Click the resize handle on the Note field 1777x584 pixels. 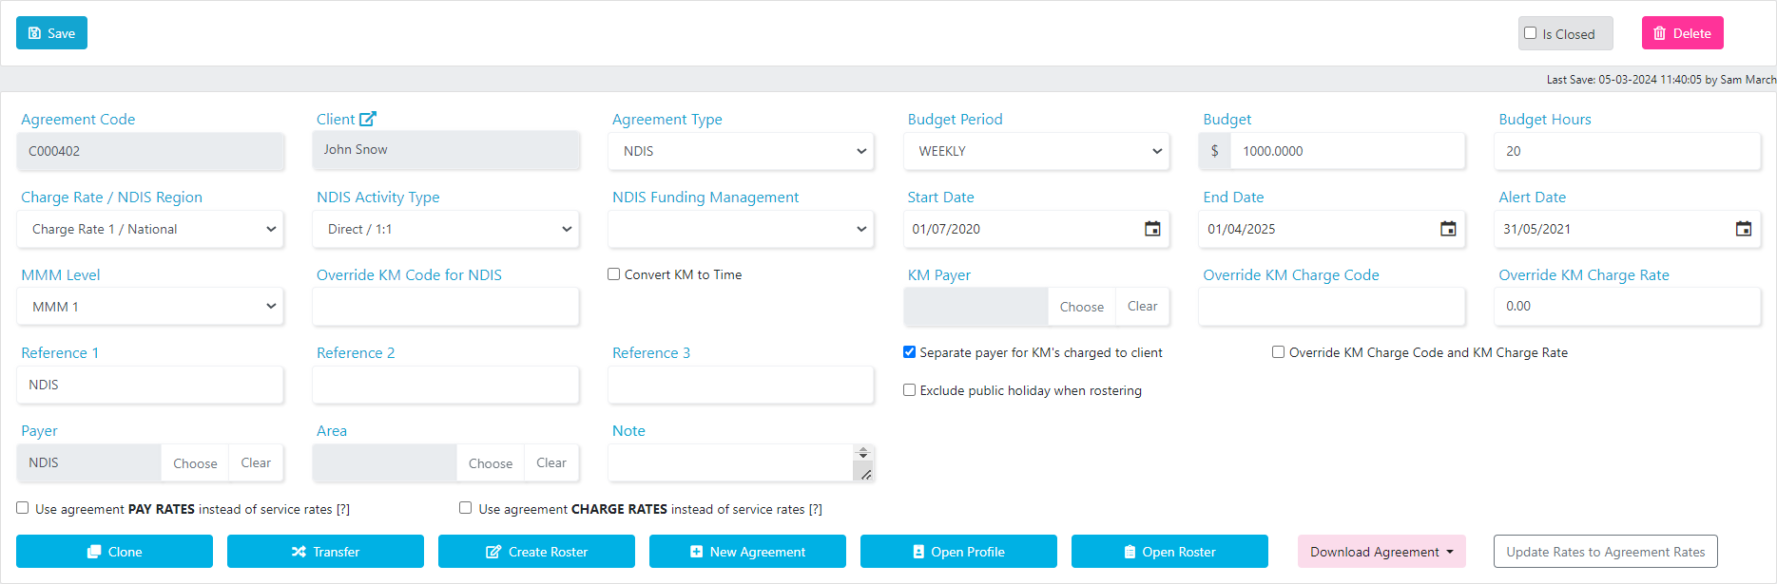(x=866, y=474)
